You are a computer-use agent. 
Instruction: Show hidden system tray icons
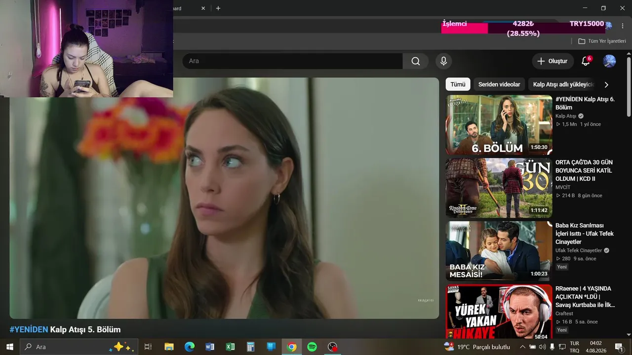pyautogui.click(x=522, y=347)
